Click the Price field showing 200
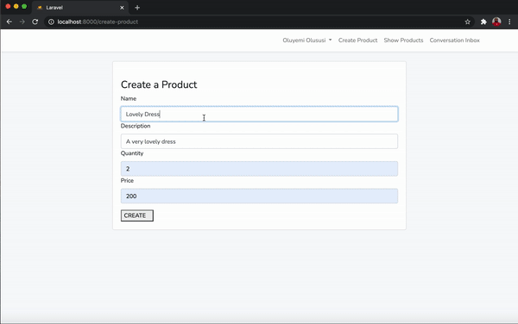 (x=259, y=196)
